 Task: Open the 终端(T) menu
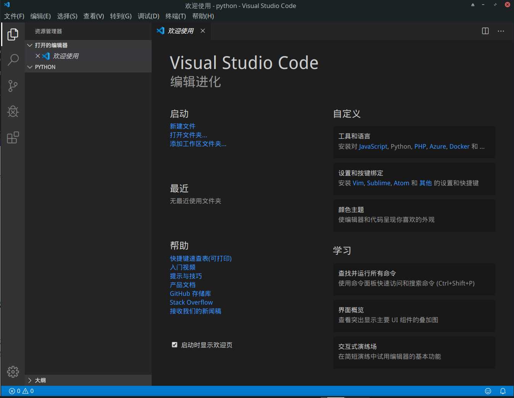[176, 16]
